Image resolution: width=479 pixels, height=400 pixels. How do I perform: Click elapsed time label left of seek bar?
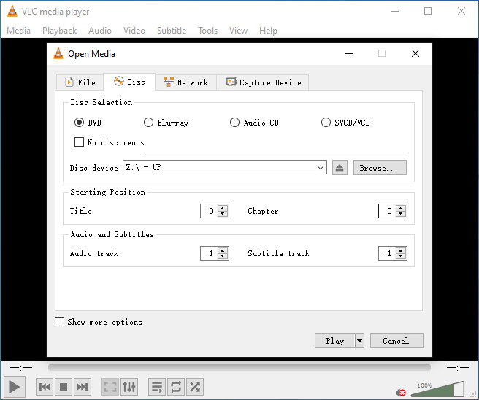[21, 367]
